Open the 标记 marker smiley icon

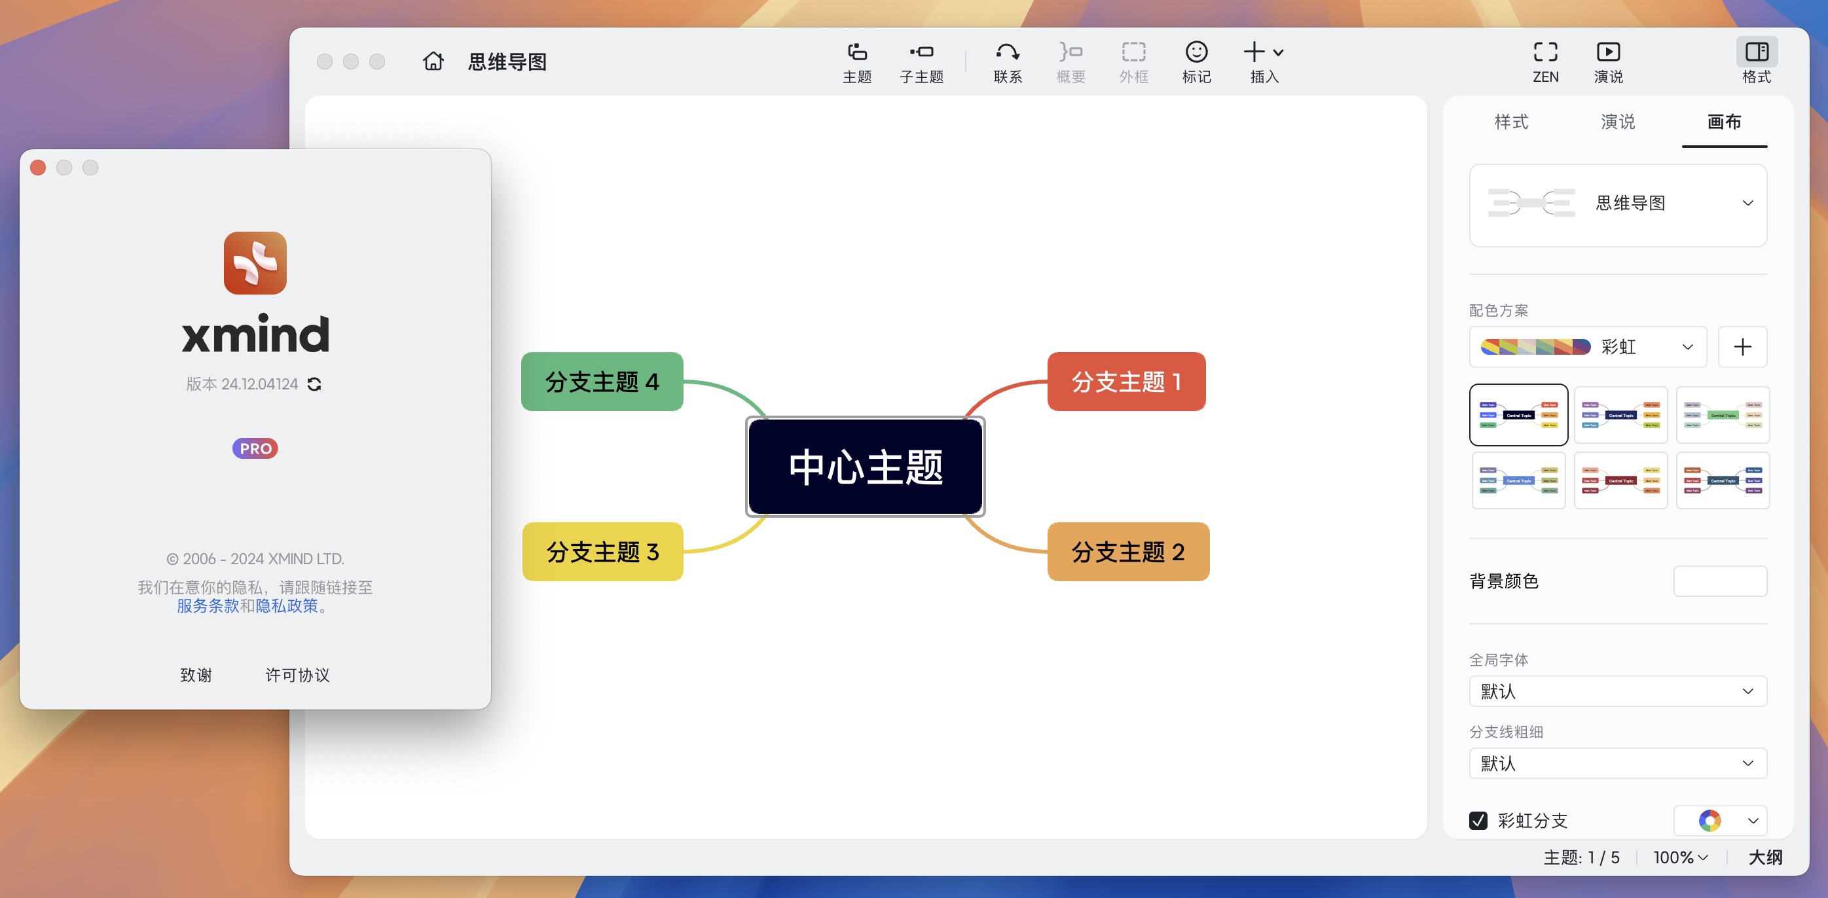point(1196,62)
